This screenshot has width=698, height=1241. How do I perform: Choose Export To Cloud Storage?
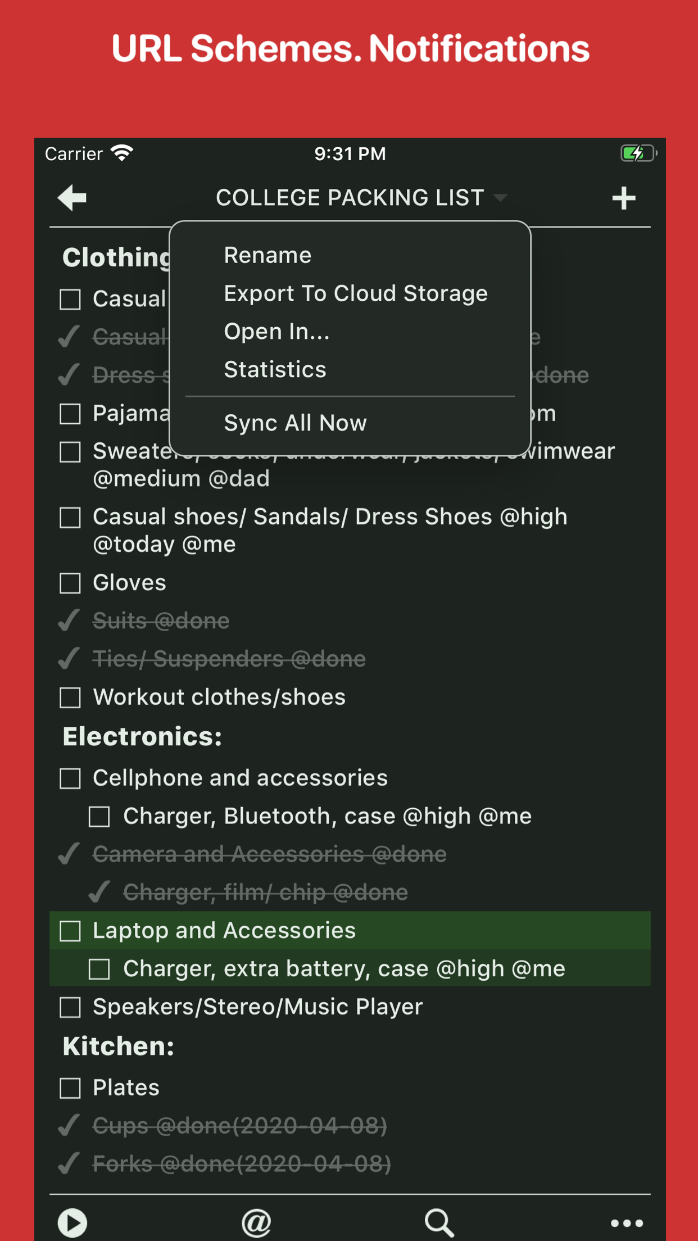(x=356, y=293)
